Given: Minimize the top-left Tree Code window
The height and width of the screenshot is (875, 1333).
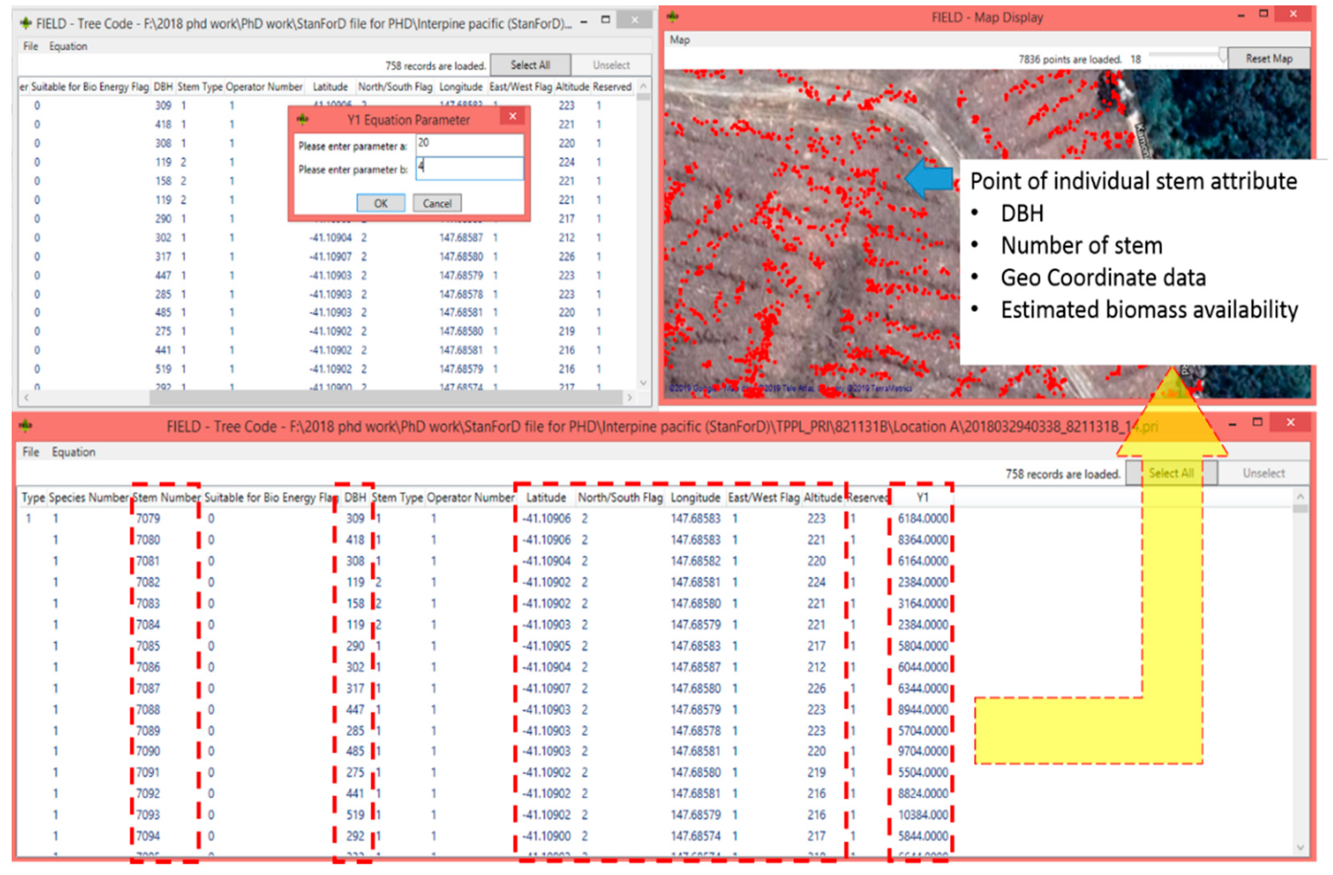Looking at the screenshot, I should click(x=584, y=22).
